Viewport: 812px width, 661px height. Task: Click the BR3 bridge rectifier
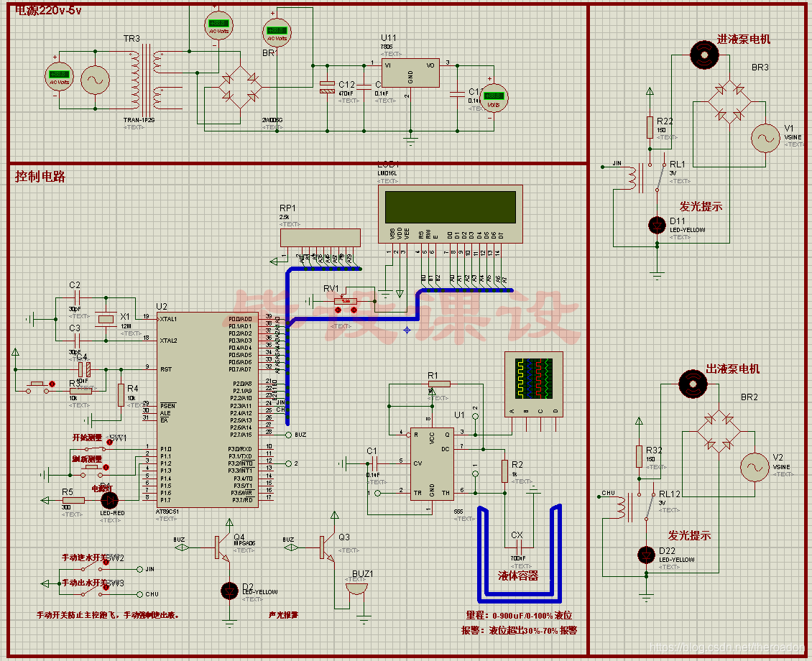coord(729,101)
